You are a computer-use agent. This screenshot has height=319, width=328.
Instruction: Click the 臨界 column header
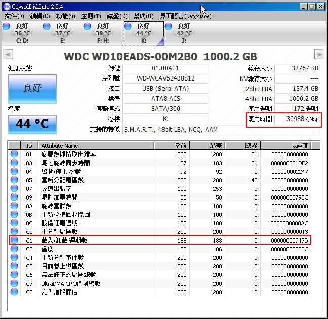243,146
